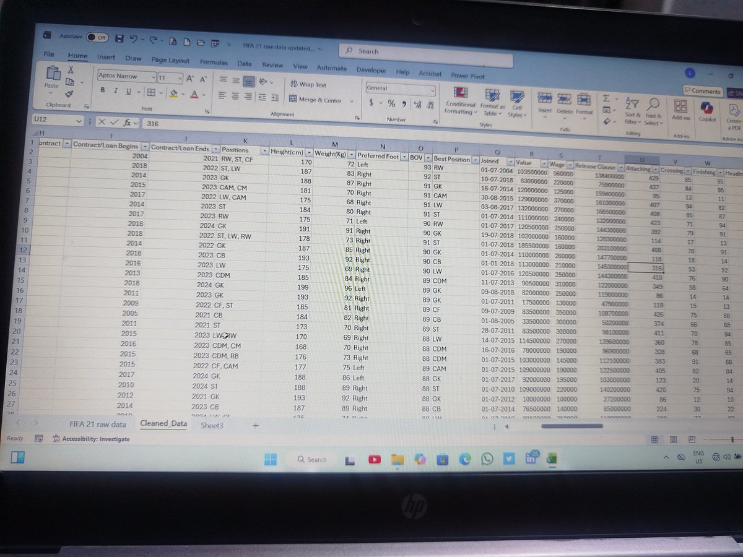Toggle Align Left
This screenshot has width=743, height=557.
click(x=223, y=96)
